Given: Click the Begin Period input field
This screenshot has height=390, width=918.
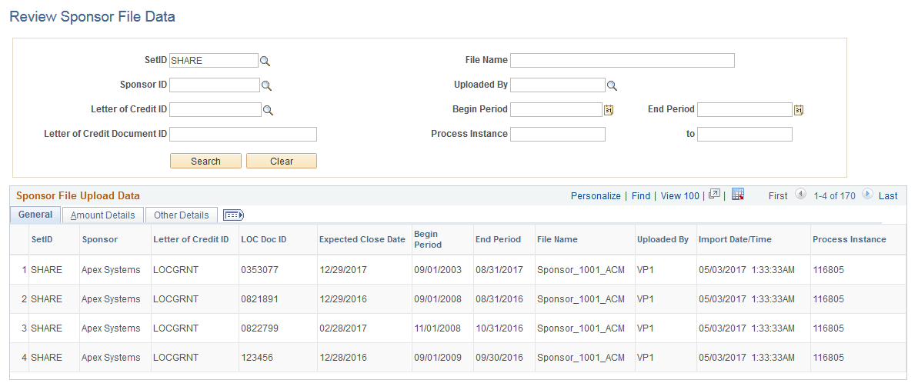Looking at the screenshot, I should tap(556, 109).
